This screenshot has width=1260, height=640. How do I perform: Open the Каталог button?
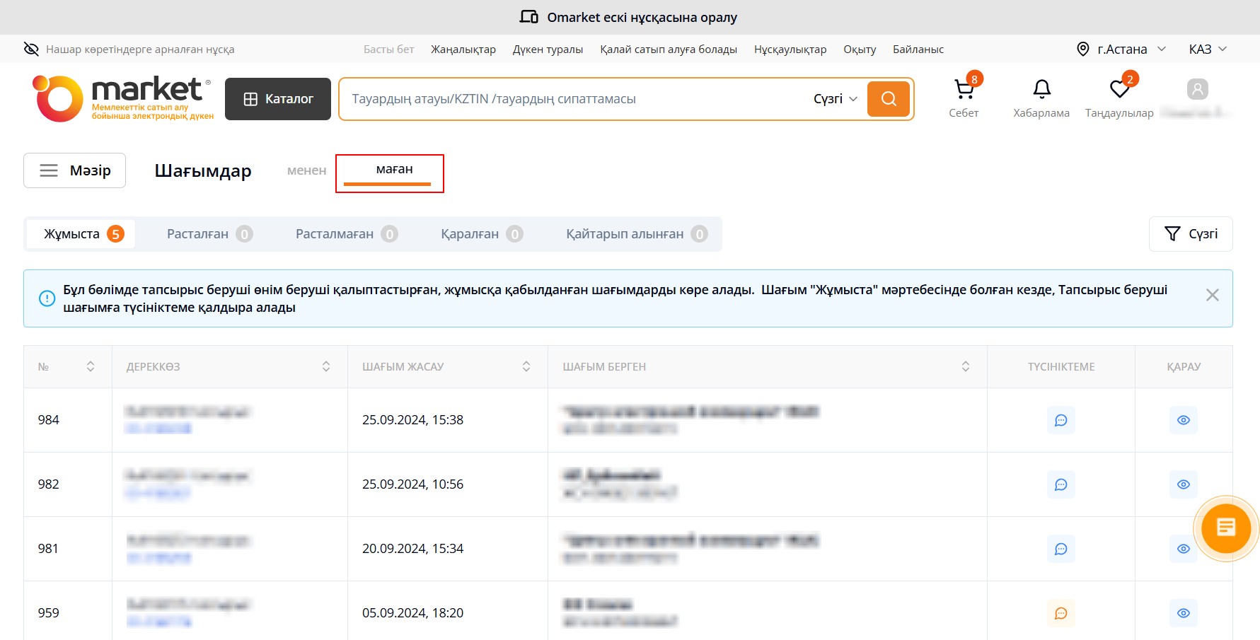pos(278,99)
